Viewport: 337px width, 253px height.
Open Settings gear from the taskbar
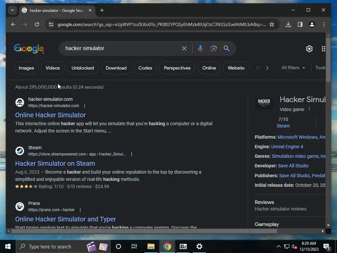[199, 246]
